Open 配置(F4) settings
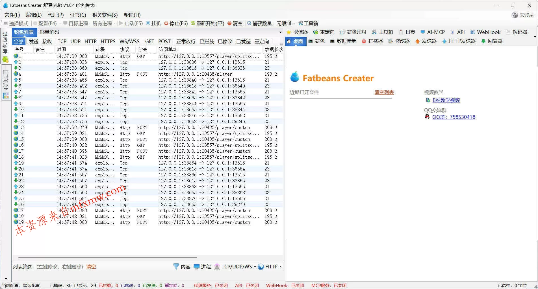This screenshot has width=538, height=289. click(x=45, y=23)
